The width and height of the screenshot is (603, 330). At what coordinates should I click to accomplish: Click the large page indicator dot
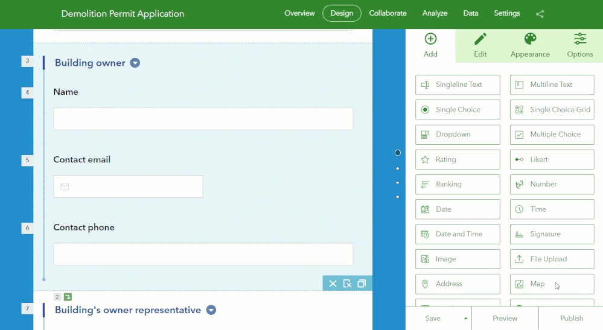(398, 153)
